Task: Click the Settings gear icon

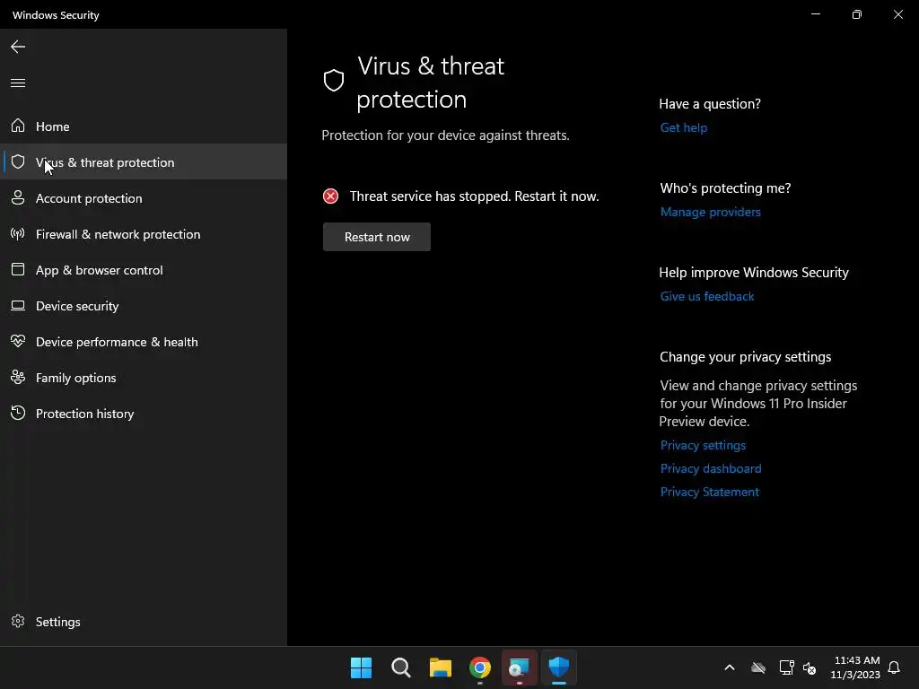Action: pyautogui.click(x=18, y=621)
